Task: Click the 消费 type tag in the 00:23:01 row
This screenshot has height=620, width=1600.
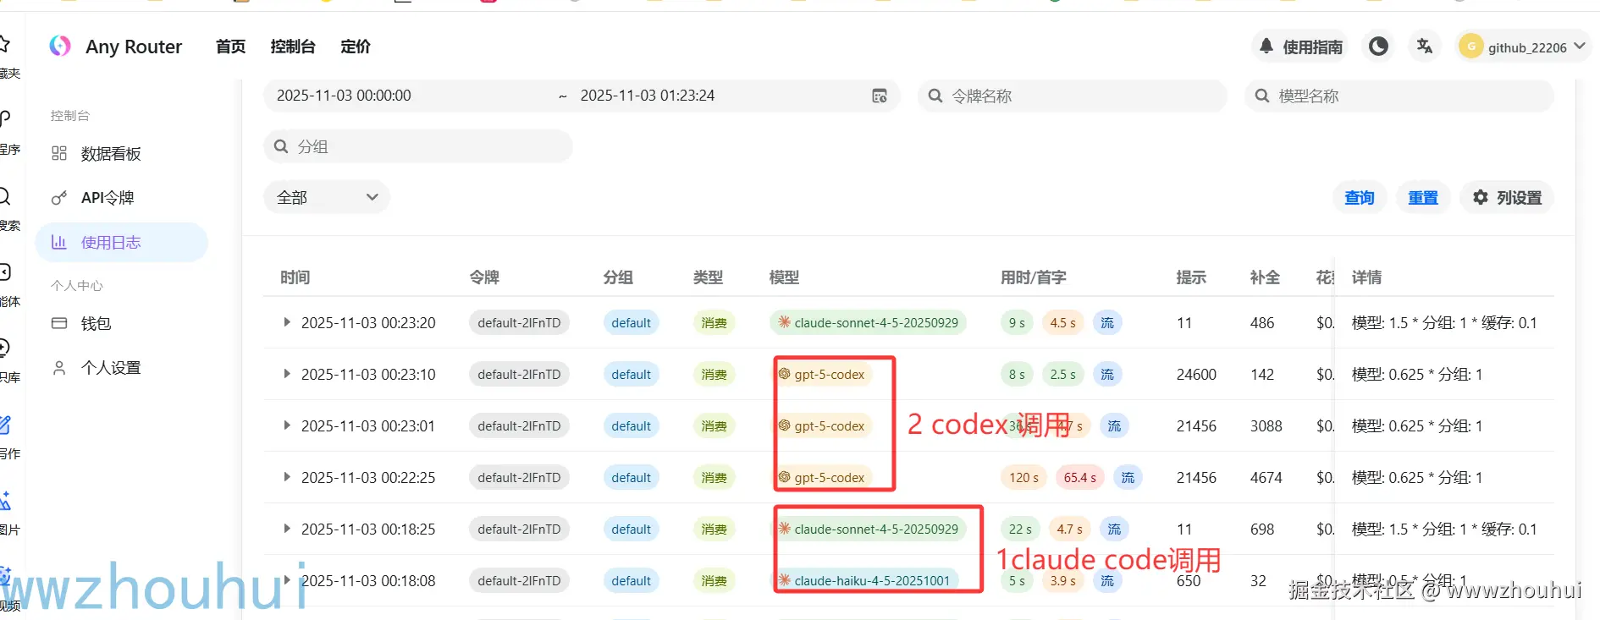Action: (x=714, y=425)
